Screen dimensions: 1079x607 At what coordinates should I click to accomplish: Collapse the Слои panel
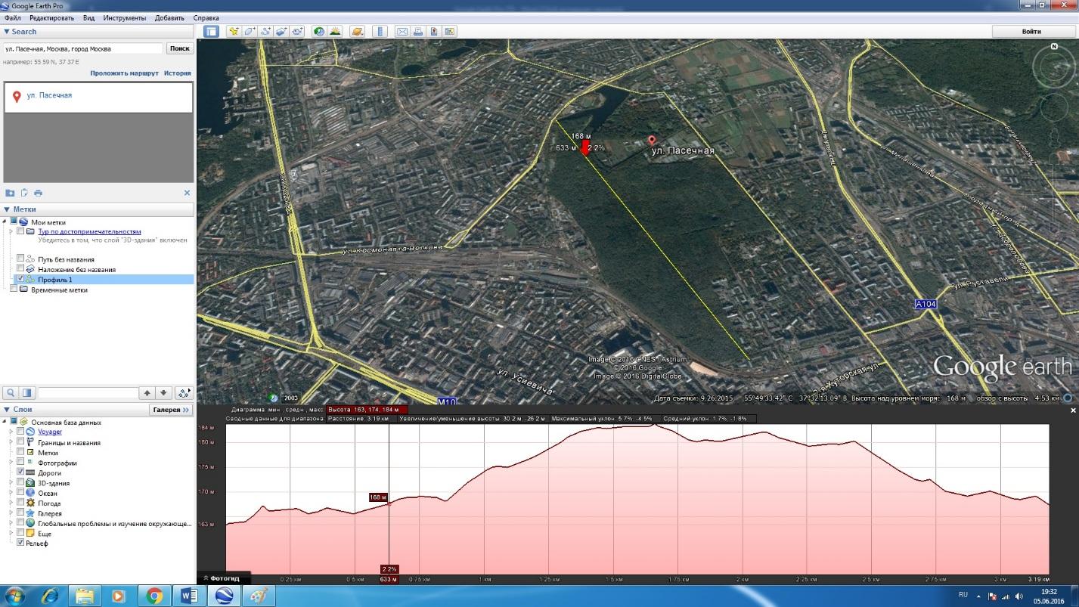pyautogui.click(x=7, y=410)
